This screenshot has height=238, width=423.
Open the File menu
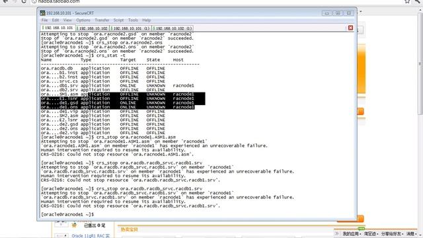coord(44,20)
